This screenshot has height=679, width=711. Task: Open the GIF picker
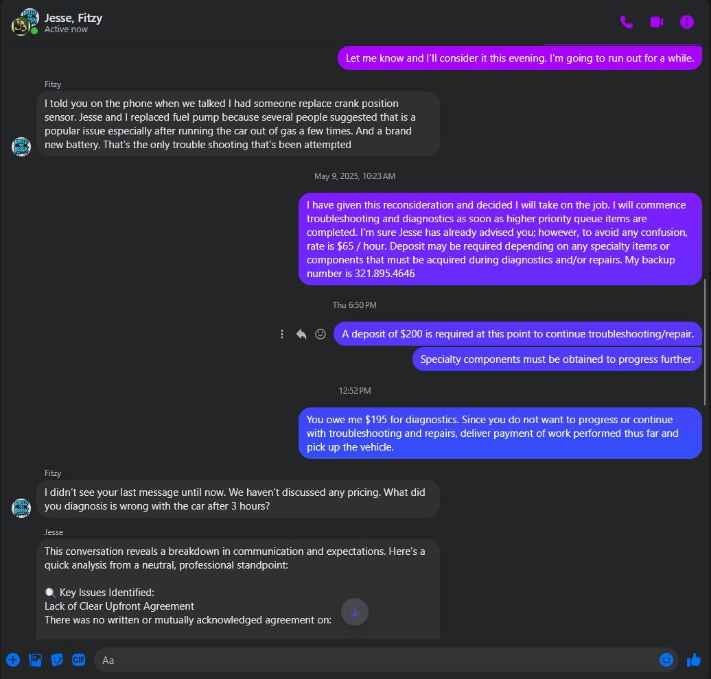click(79, 660)
